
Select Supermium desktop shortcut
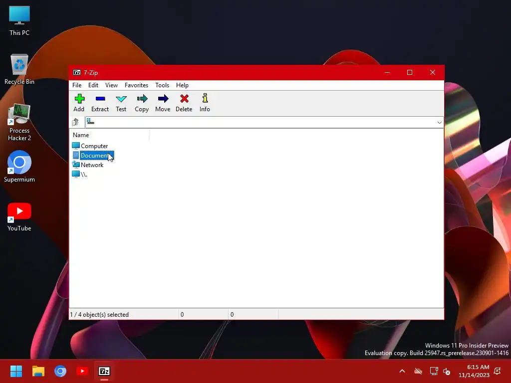coord(19,167)
